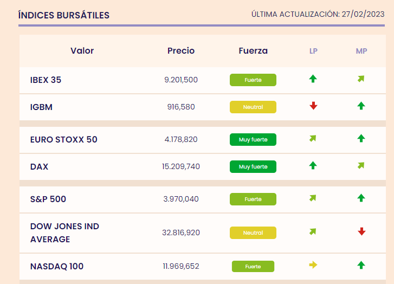Image resolution: width=394 pixels, height=284 pixels.
Task: Click the IBEX 35 MP diagonal arrow
Action: click(361, 79)
